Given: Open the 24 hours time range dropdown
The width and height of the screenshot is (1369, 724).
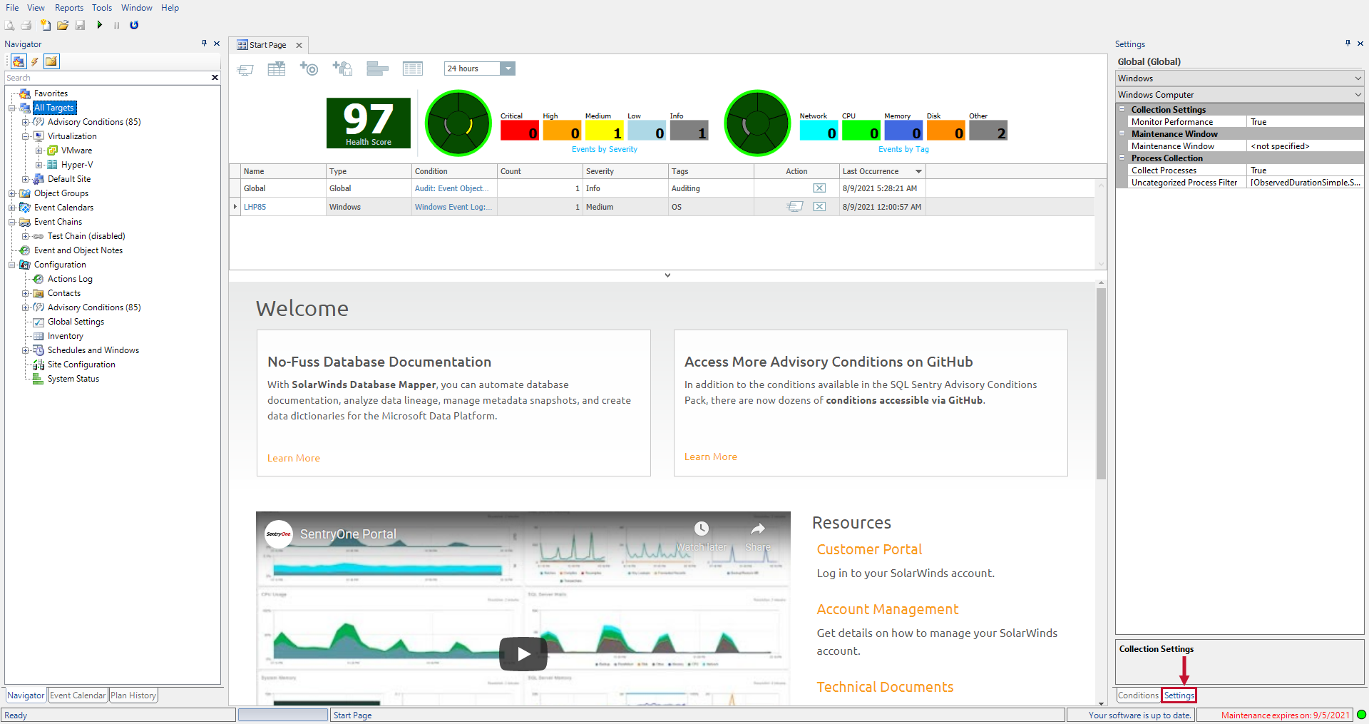Looking at the screenshot, I should click(x=508, y=68).
